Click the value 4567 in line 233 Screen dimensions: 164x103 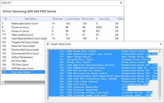point(124,87)
